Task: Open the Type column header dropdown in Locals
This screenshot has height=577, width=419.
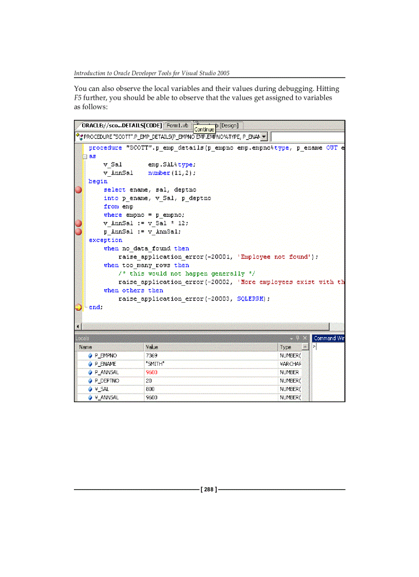Action: (304, 345)
